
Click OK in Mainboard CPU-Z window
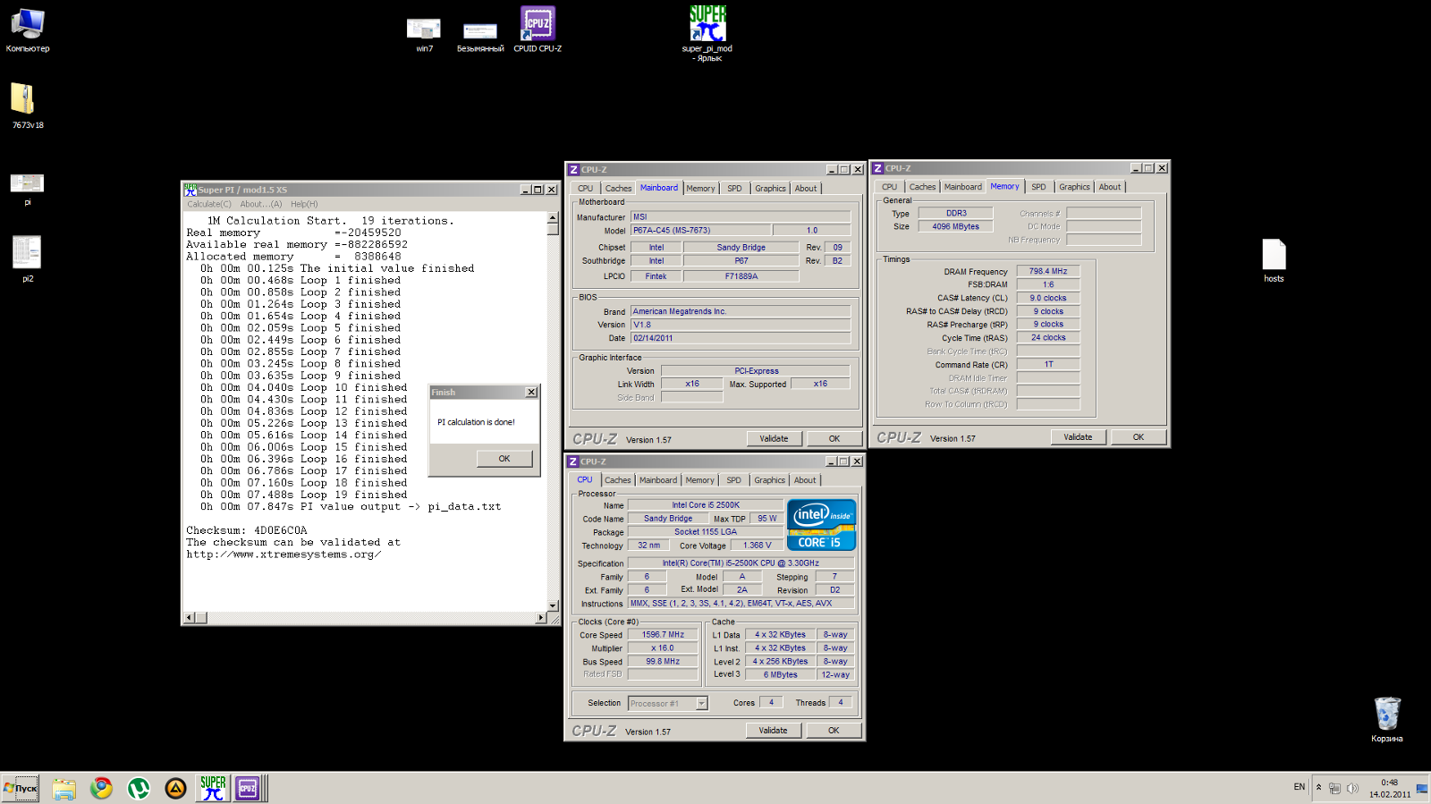point(834,438)
